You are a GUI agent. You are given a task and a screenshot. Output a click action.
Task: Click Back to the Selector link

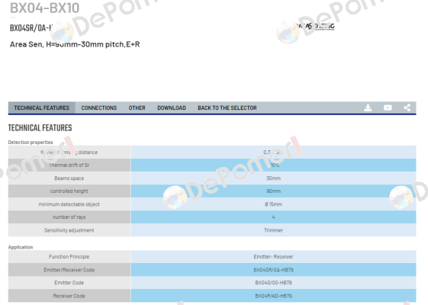[227, 108]
